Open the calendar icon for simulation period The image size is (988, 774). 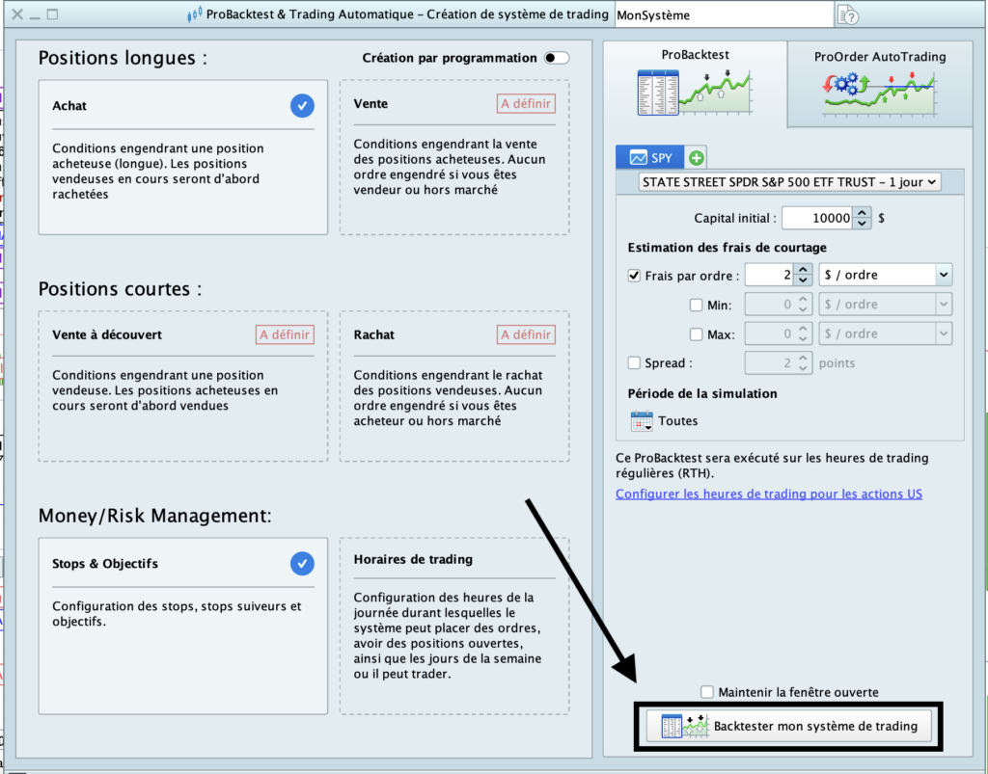(x=642, y=421)
